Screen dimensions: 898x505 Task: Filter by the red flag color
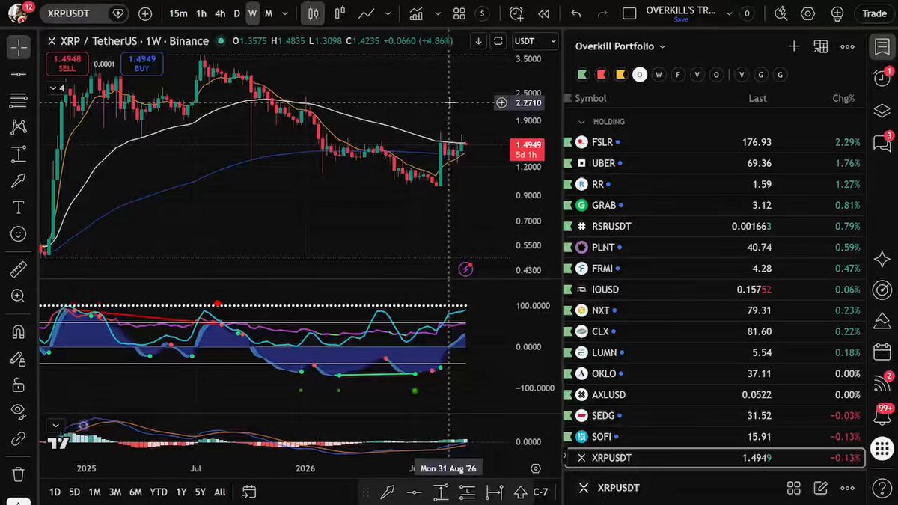pyautogui.click(x=601, y=74)
